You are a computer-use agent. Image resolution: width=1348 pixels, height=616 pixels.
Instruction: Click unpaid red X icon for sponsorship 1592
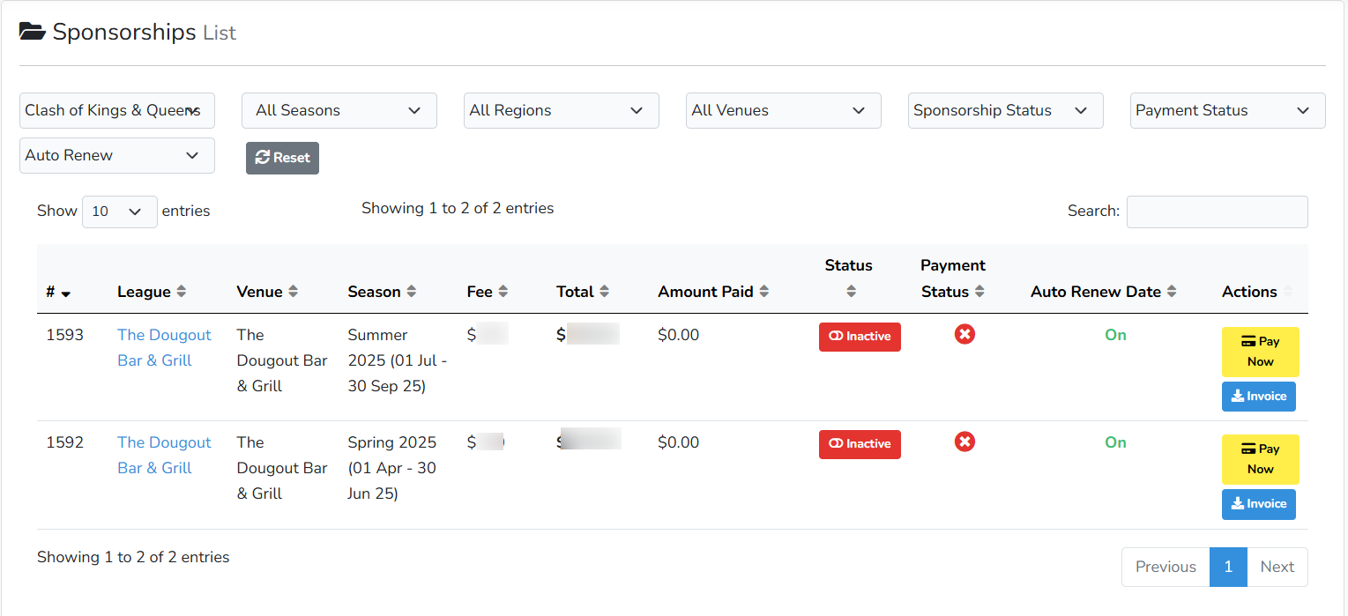(964, 442)
